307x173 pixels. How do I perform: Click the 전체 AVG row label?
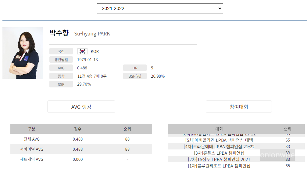tap(31, 139)
